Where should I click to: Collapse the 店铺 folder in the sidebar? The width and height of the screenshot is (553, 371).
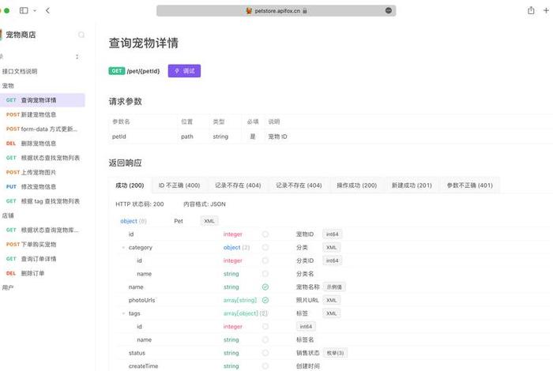[x=8, y=215]
